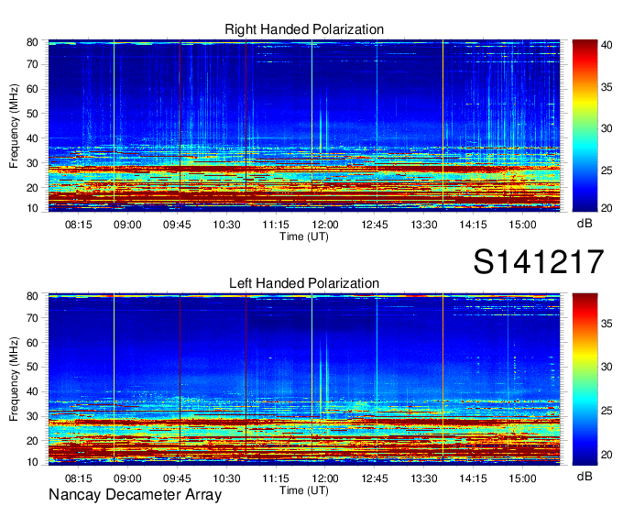Image resolution: width=623 pixels, height=506 pixels.
Task: Click 60 MHz frequency tick on Left Handed plot
Action: [x=32, y=343]
